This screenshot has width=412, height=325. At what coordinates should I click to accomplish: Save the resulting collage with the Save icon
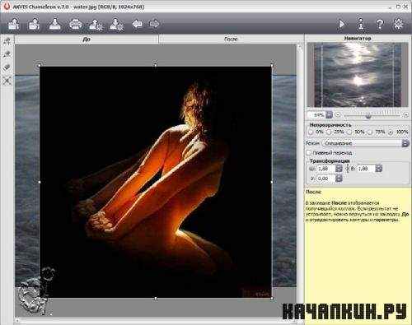pyautogui.click(x=54, y=24)
